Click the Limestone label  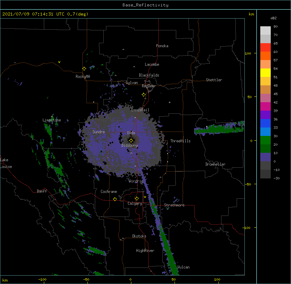52,120
